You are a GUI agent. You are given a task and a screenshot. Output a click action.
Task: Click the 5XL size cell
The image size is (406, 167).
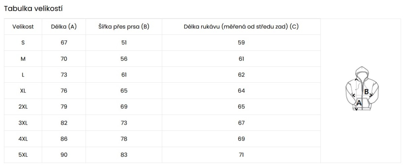pyautogui.click(x=23, y=155)
